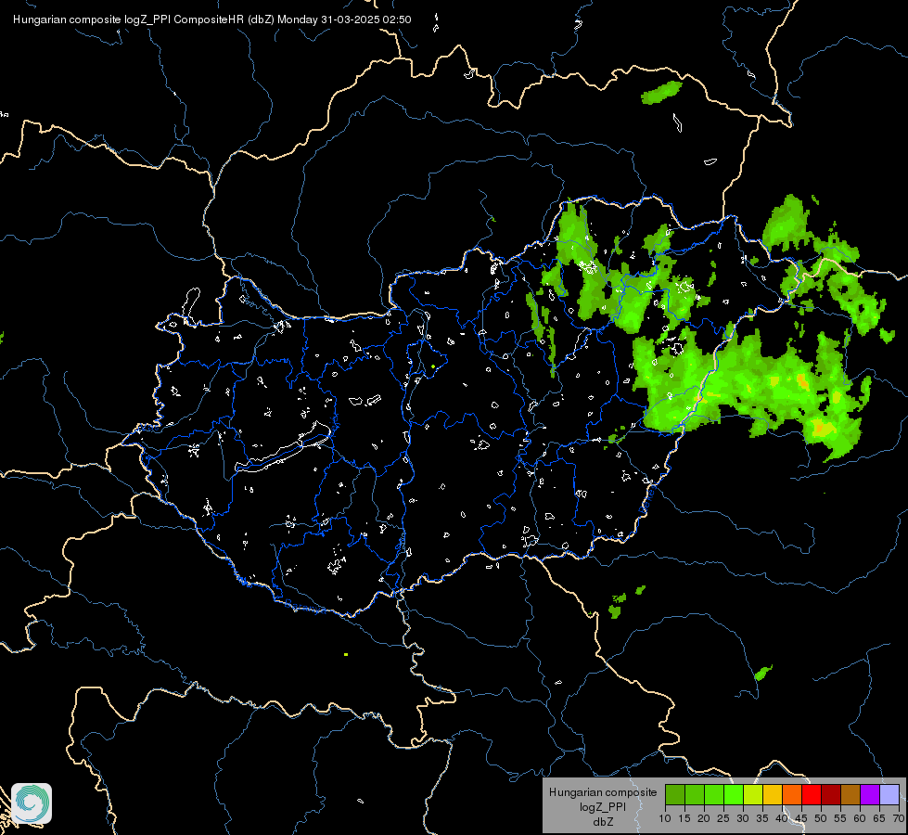This screenshot has width=908, height=835.
Task: Click Lake Balaton outline on the map
Action: tap(283, 448)
